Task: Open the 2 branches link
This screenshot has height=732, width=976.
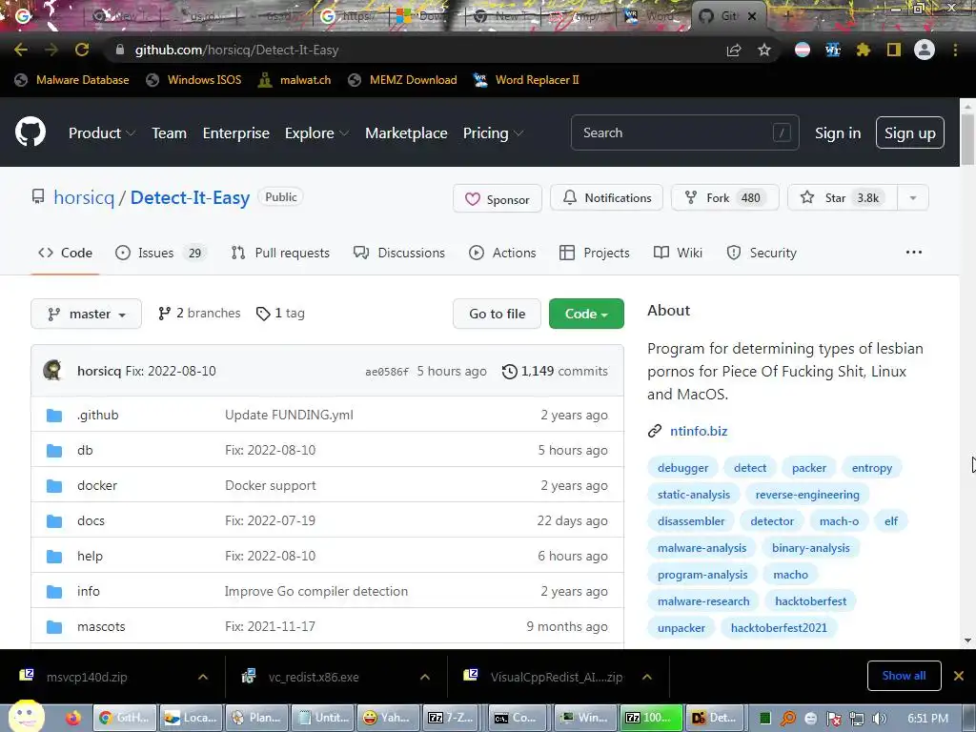Action: tap(199, 313)
